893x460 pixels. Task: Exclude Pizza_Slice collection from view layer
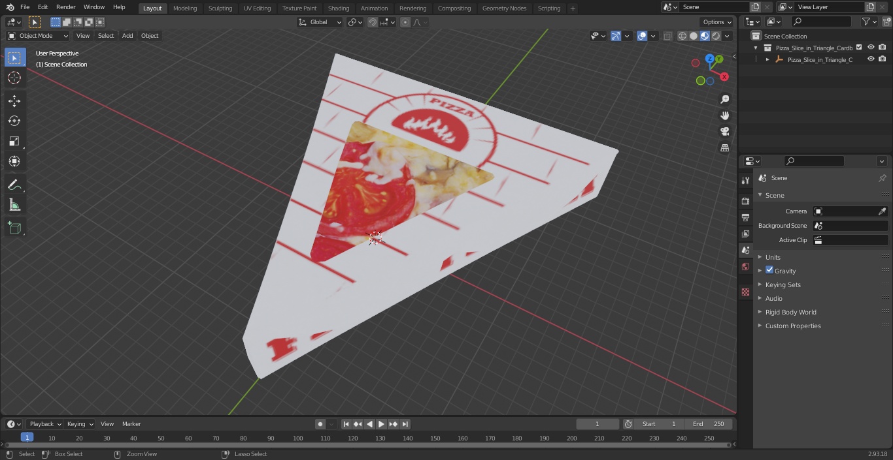click(x=859, y=48)
